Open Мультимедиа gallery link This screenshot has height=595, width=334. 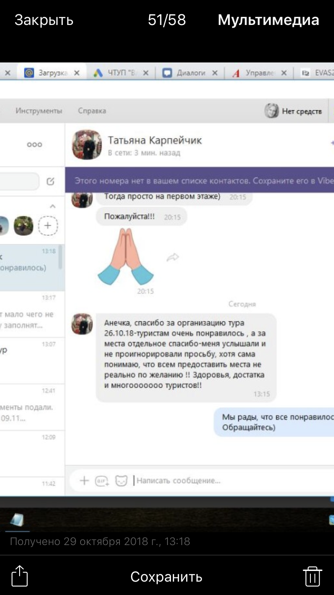[x=269, y=20]
